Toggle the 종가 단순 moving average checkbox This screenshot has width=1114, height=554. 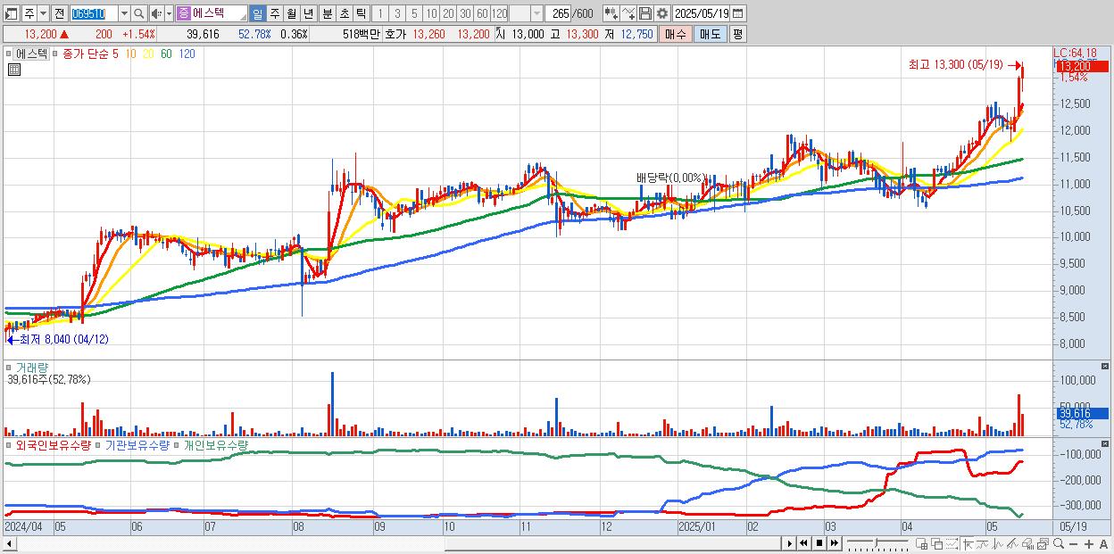56,54
